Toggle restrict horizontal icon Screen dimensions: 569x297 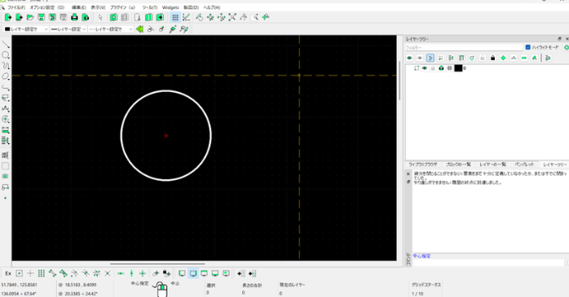tap(121, 273)
